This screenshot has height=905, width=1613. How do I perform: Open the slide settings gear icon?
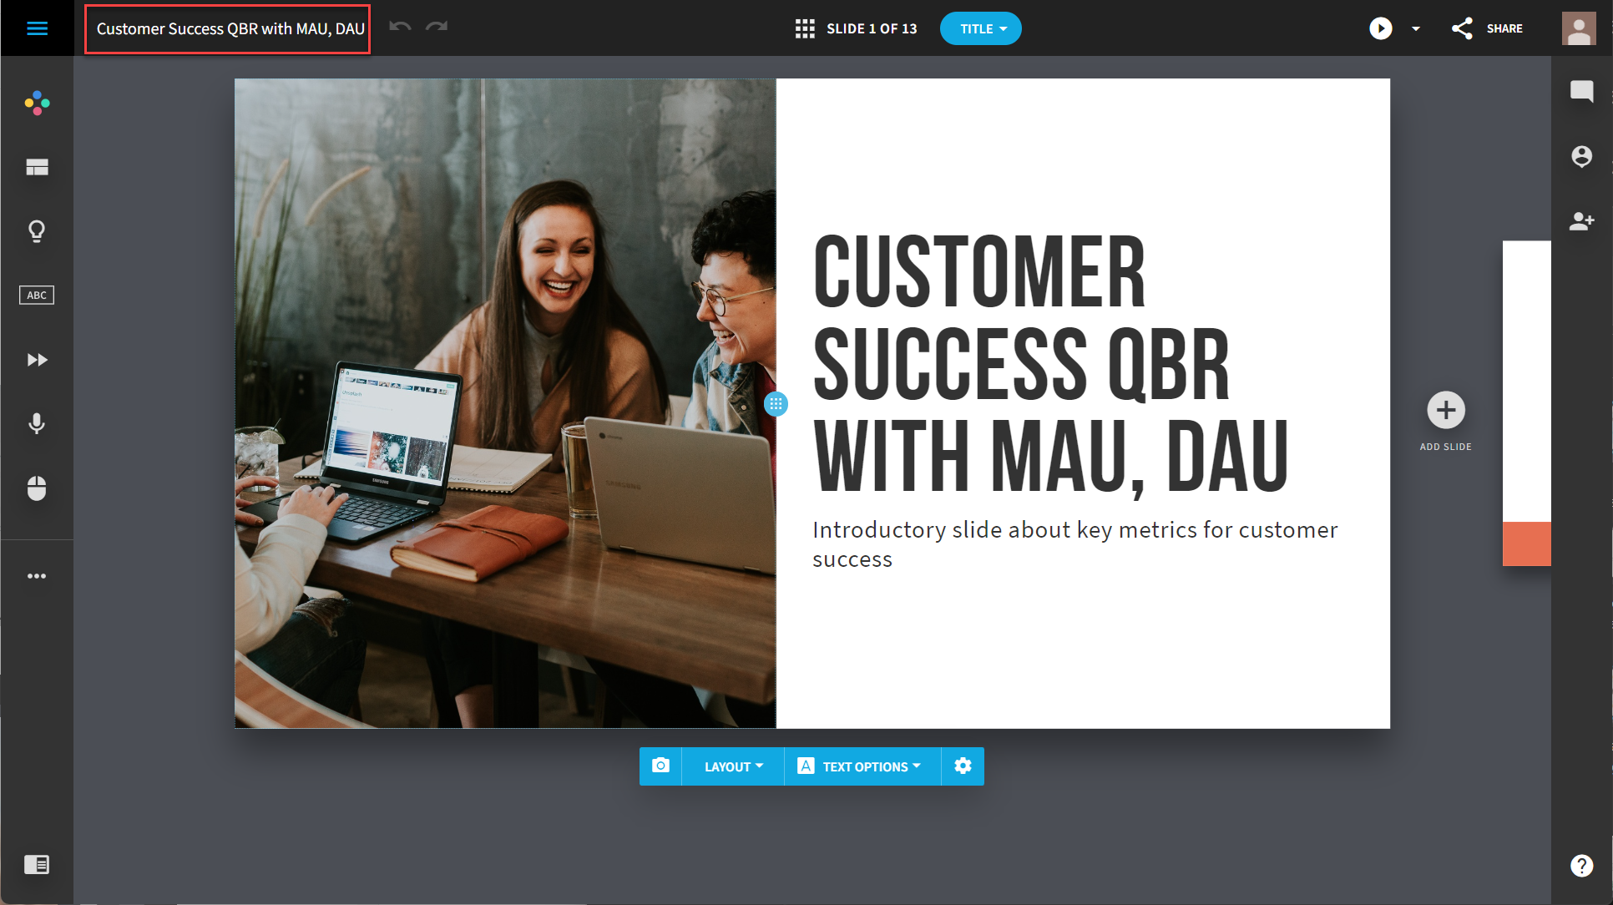click(963, 766)
